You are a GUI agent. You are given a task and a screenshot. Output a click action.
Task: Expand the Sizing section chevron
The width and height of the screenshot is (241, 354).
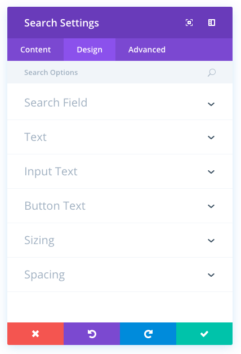(x=211, y=241)
